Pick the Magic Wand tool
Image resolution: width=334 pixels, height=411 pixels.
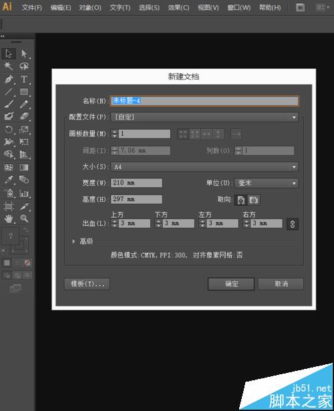(9, 65)
